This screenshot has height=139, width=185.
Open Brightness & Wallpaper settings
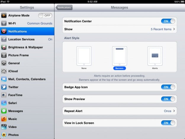click(x=27, y=47)
